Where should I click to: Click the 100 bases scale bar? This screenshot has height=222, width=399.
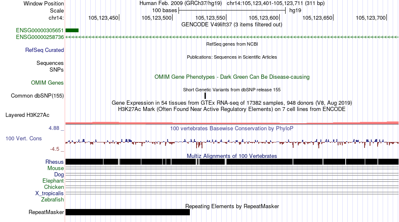tap(232, 10)
